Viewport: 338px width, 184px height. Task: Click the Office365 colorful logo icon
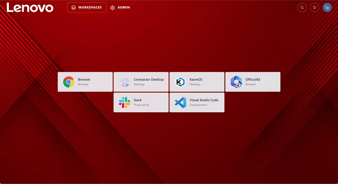(236, 82)
